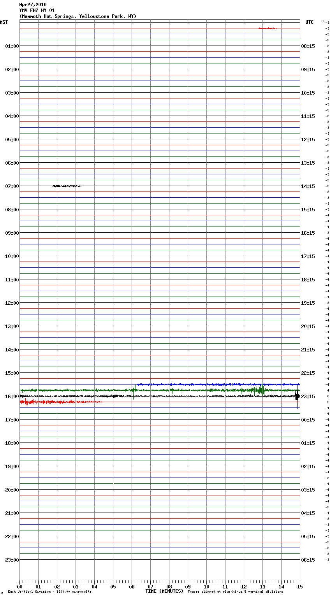This screenshot has height=597, width=331.
Task: Click the 12:15 UTC time label
Action: point(308,140)
